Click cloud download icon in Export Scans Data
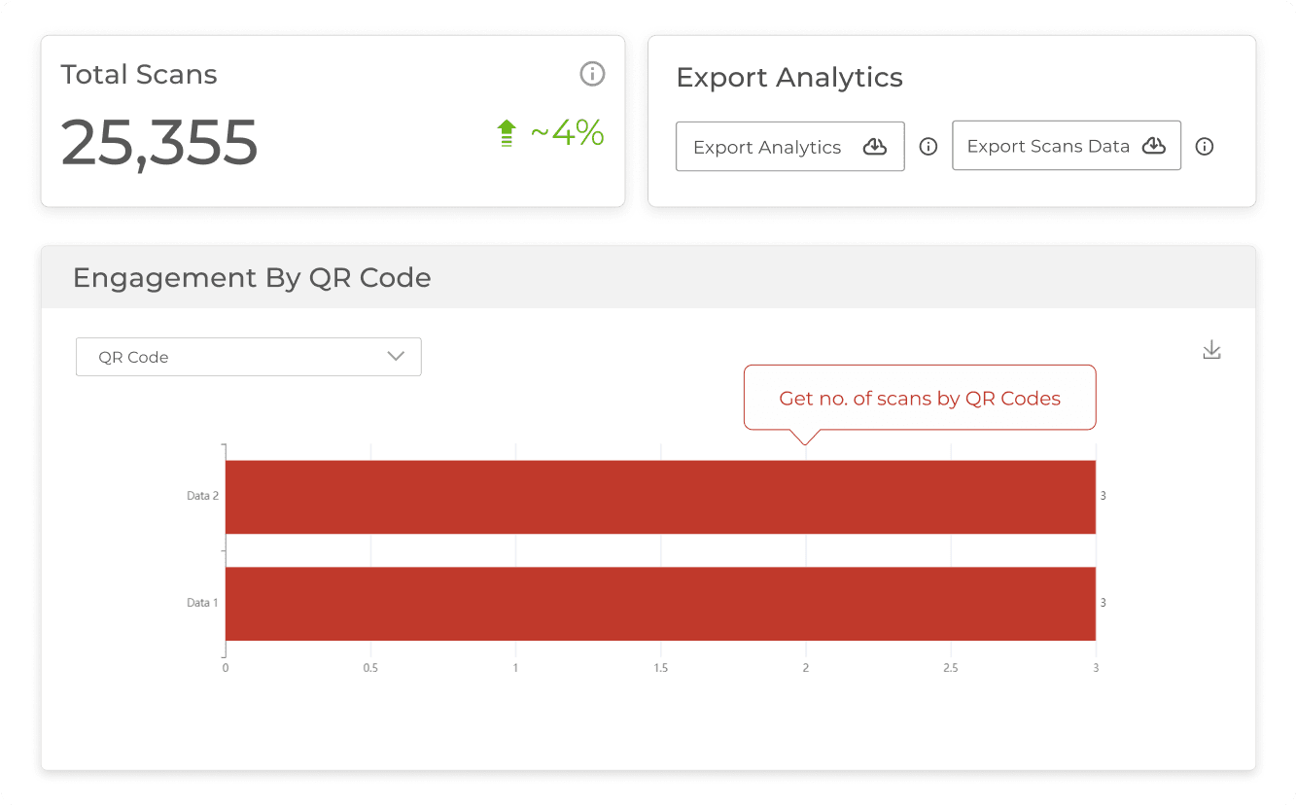This screenshot has height=806, width=1296. pyautogui.click(x=1153, y=146)
